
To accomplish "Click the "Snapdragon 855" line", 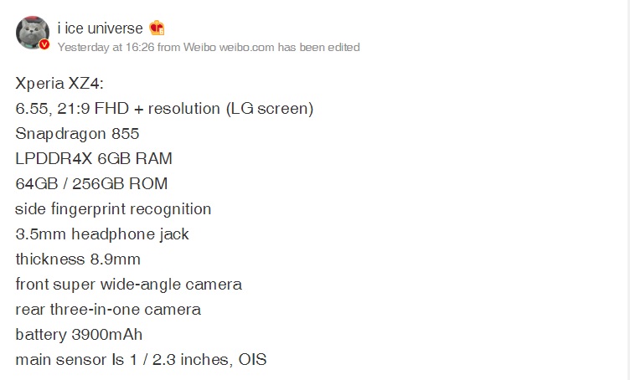I will pyautogui.click(x=77, y=134).
